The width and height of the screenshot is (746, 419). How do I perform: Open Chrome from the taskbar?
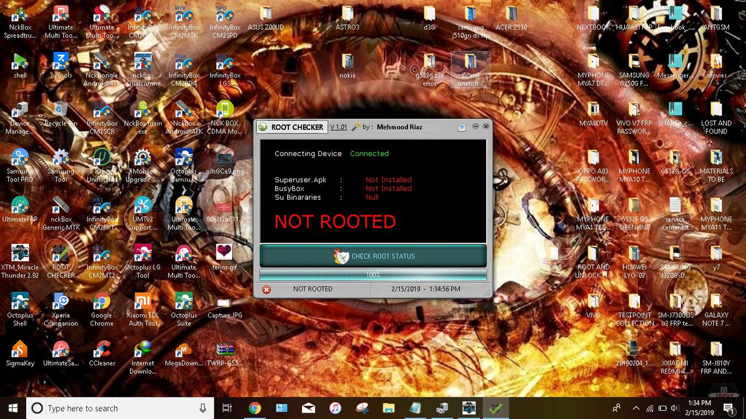click(255, 409)
